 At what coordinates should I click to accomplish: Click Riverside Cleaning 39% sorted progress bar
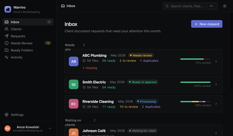point(195,102)
